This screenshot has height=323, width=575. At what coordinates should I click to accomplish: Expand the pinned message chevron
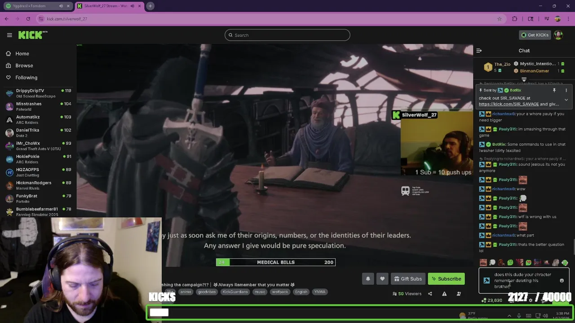(x=566, y=100)
